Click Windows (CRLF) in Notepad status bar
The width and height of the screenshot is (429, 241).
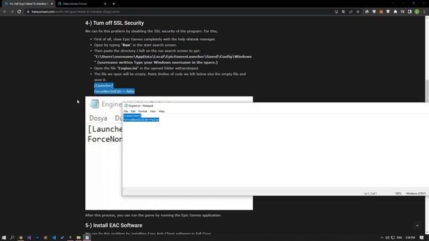416,193
